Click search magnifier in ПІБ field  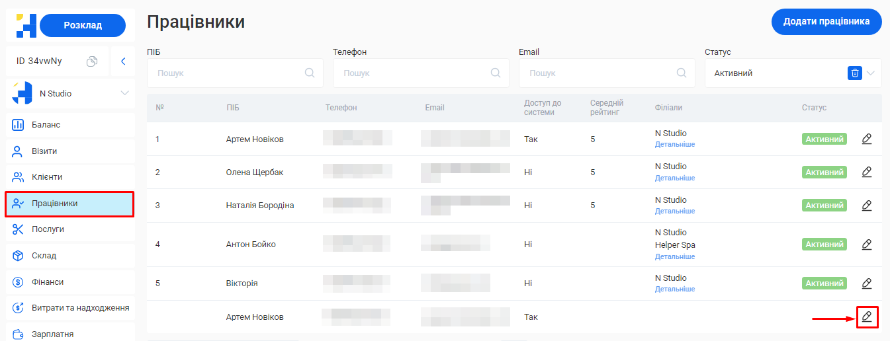[310, 73]
